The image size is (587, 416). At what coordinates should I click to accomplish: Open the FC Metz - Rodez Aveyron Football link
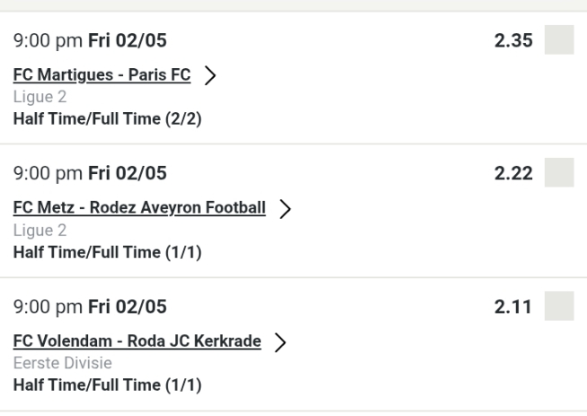[x=140, y=208]
